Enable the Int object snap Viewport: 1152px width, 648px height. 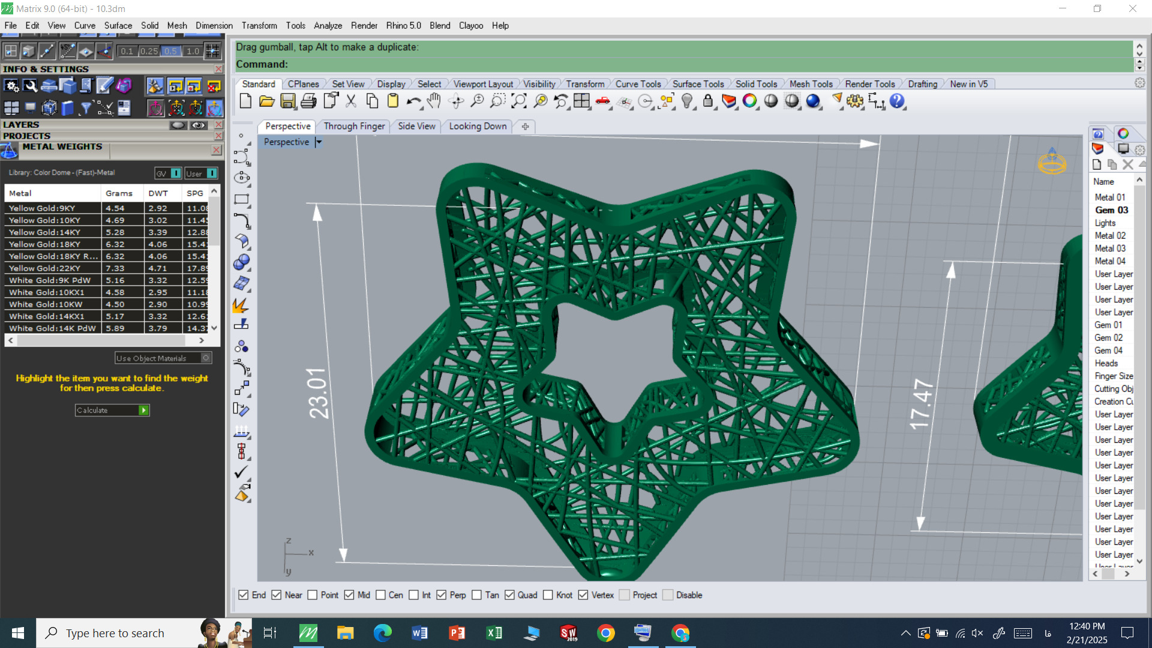click(413, 595)
